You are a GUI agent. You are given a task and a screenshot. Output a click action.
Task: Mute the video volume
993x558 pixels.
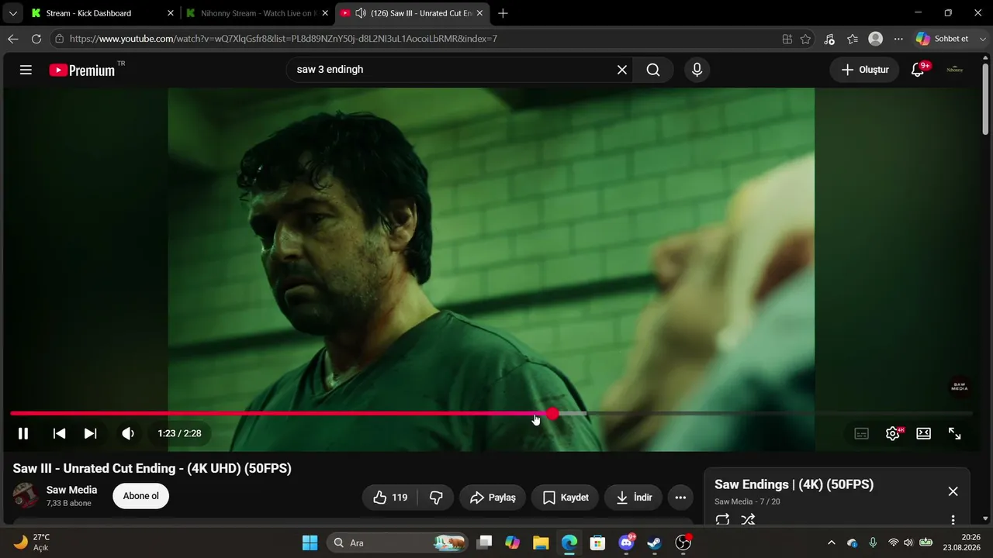coord(128,433)
